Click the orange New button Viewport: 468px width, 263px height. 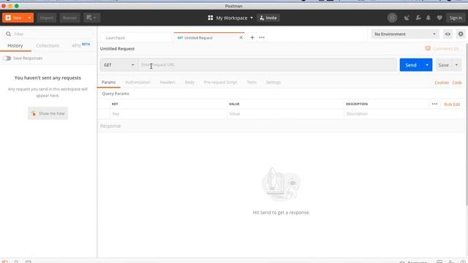point(14,18)
